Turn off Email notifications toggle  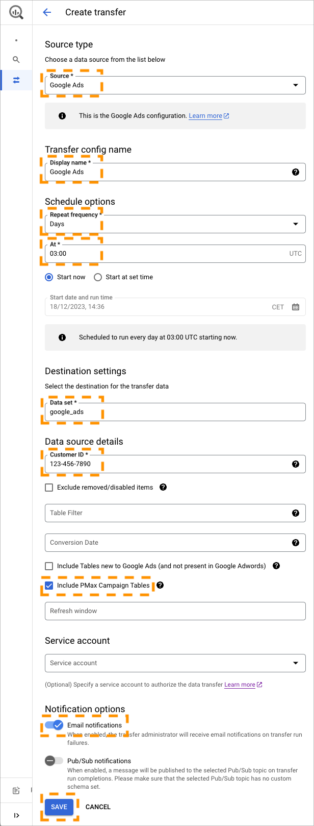(x=54, y=725)
